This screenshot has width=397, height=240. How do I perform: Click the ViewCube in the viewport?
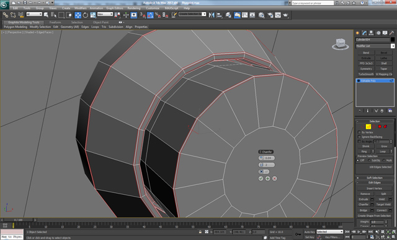pos(341,44)
